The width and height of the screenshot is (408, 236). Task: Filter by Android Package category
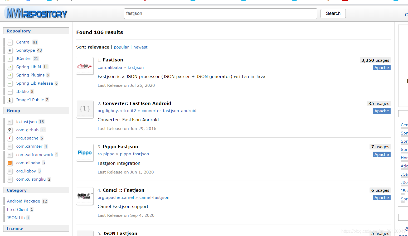point(23,201)
